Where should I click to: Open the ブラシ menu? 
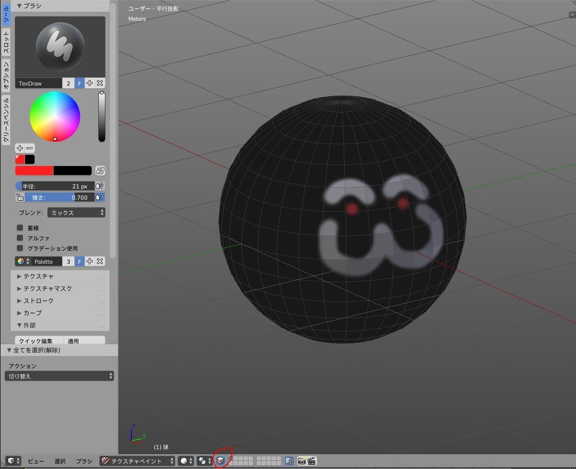pos(84,461)
